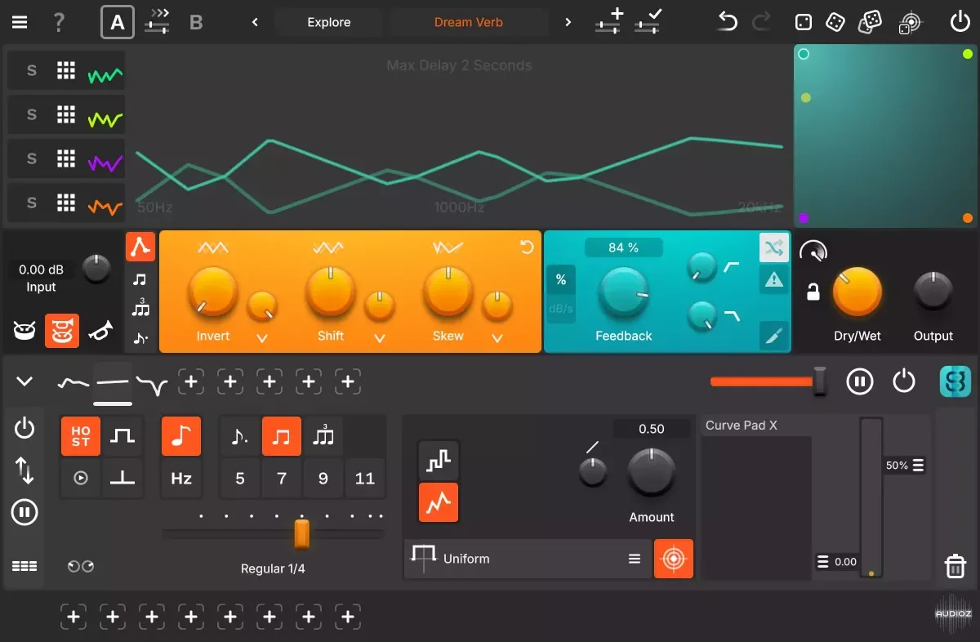The width and height of the screenshot is (980, 642).
Task: Click the Regular 1/4 rate slider
Action: (273, 534)
